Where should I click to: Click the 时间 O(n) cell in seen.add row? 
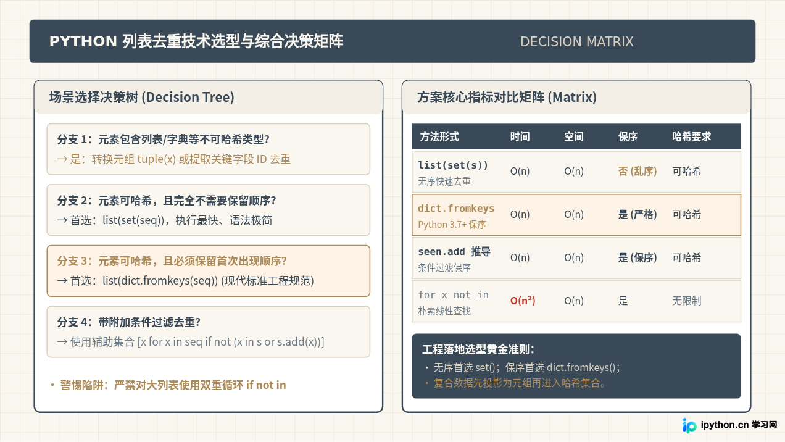pyautogui.click(x=520, y=258)
